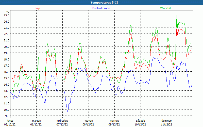Screen dimensions: 203x127
Task: Click the 'lunes' day label
Action: (x=10, y=121)
